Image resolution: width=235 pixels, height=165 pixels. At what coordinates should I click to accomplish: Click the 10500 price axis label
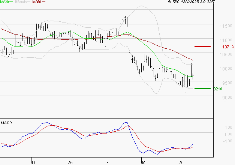click(226, 54)
